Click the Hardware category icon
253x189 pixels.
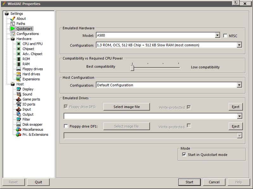coord(13,39)
